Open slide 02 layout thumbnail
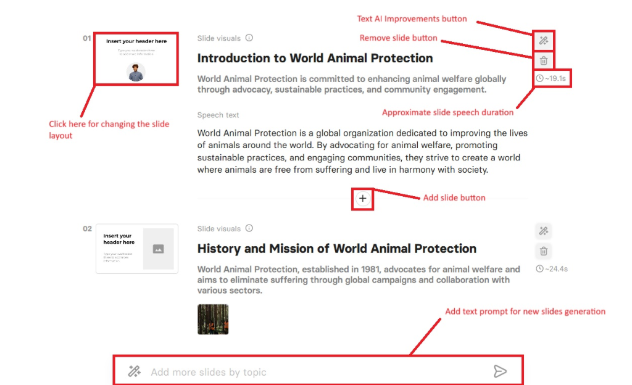Viewport: 632px width, 385px height. click(x=137, y=249)
